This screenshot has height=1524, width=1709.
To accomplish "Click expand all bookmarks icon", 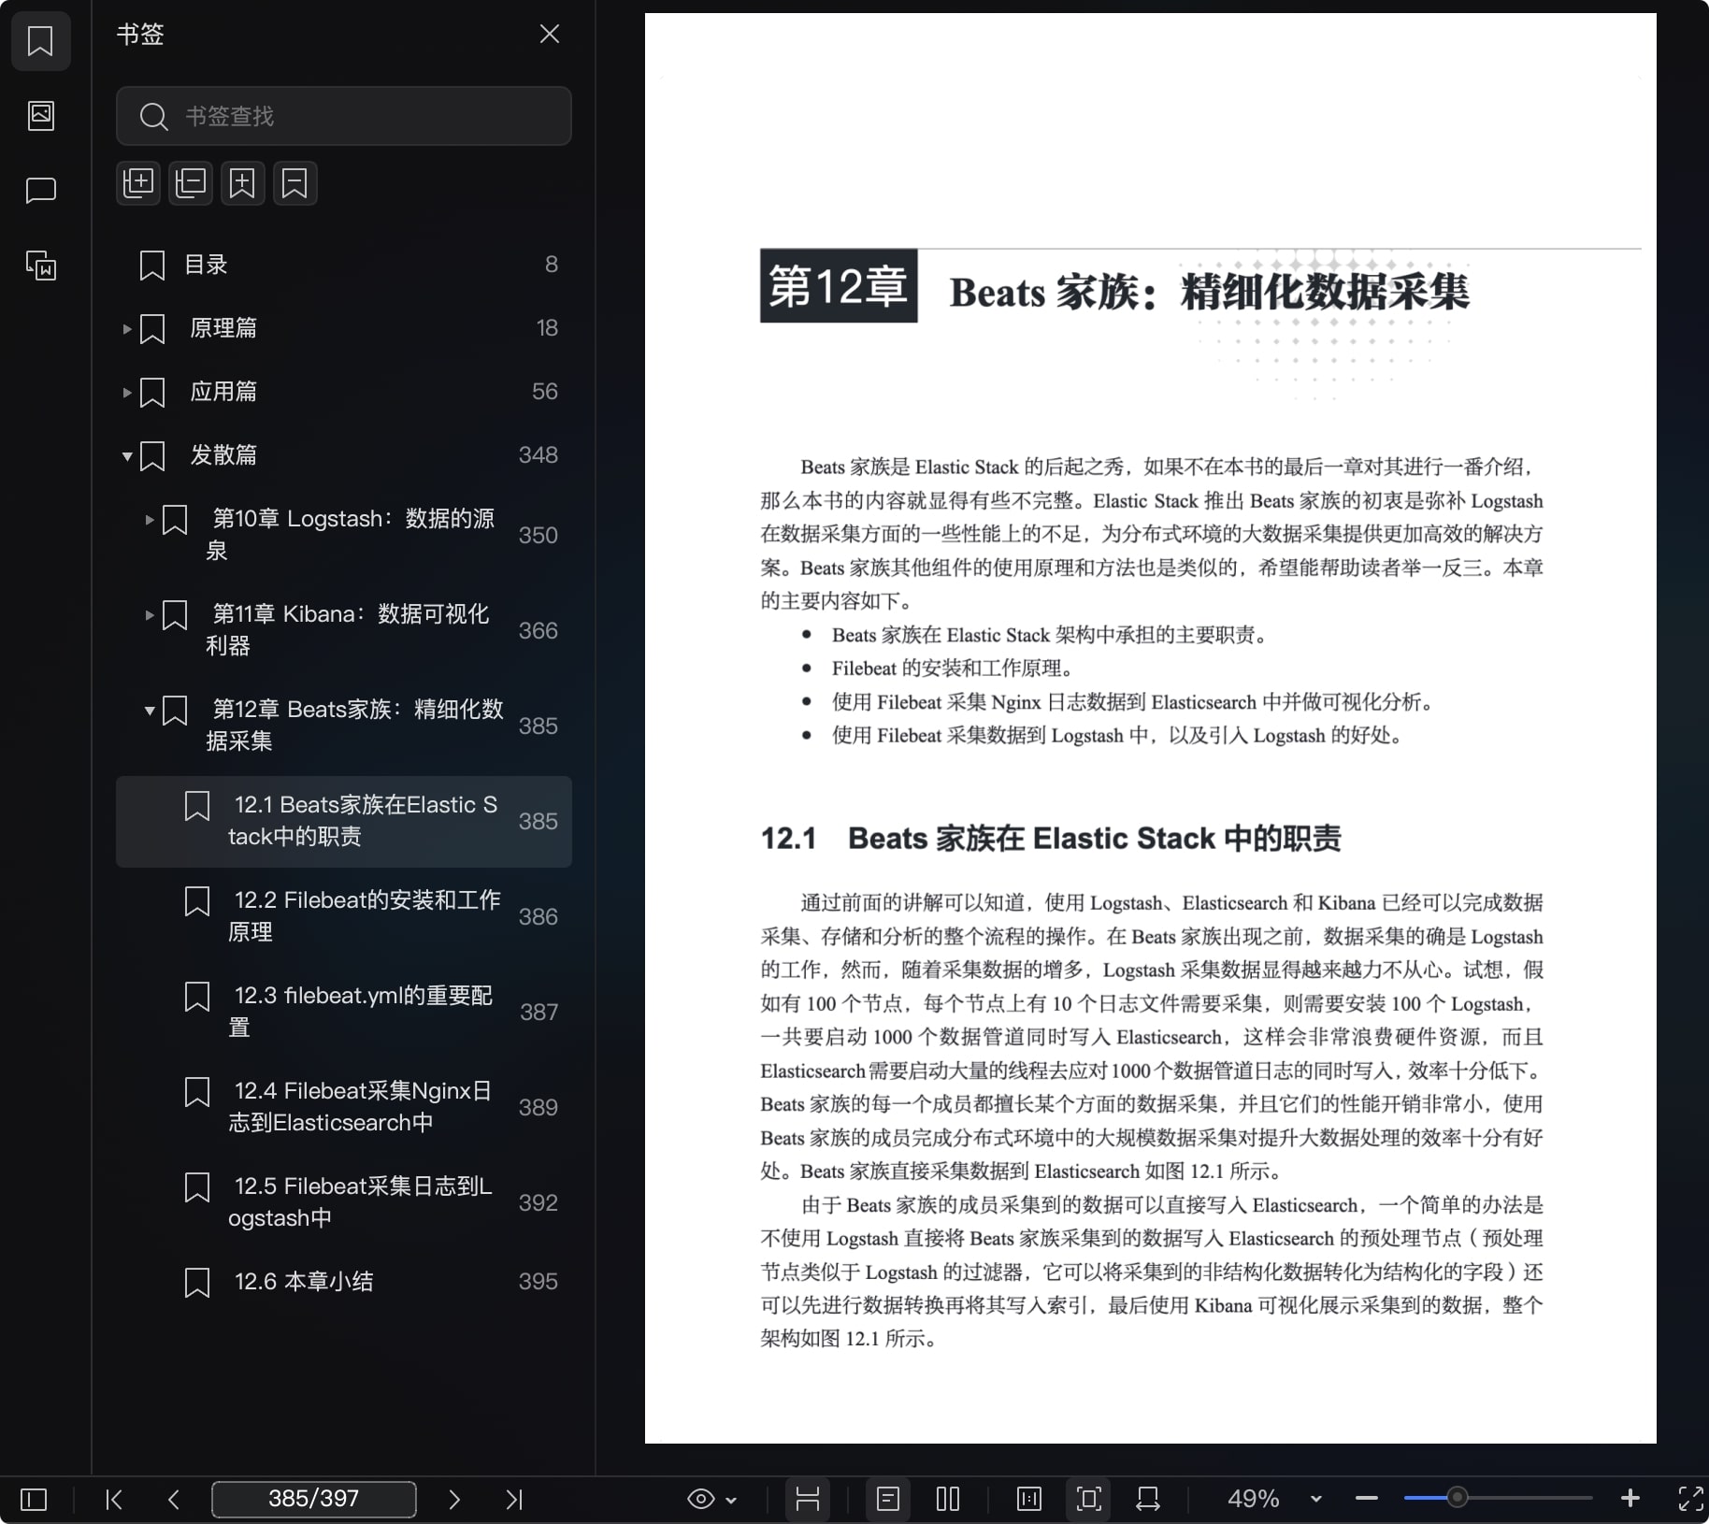I will [138, 183].
